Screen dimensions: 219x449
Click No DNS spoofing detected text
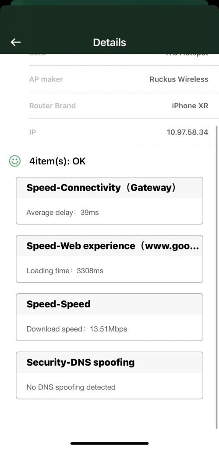[71, 387]
